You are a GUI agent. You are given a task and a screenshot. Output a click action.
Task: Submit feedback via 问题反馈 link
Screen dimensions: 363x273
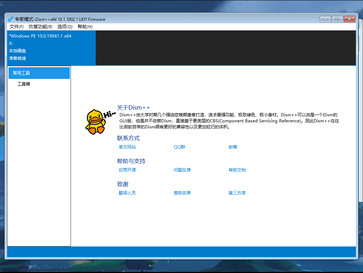tap(182, 170)
